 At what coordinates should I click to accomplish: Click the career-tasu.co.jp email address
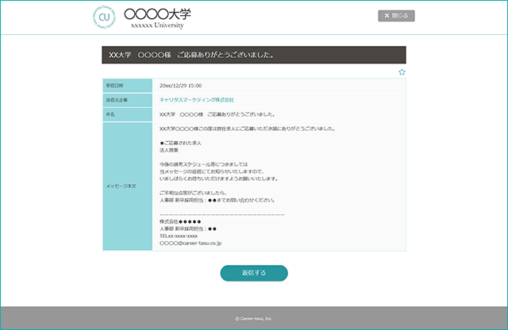pyautogui.click(x=190, y=244)
